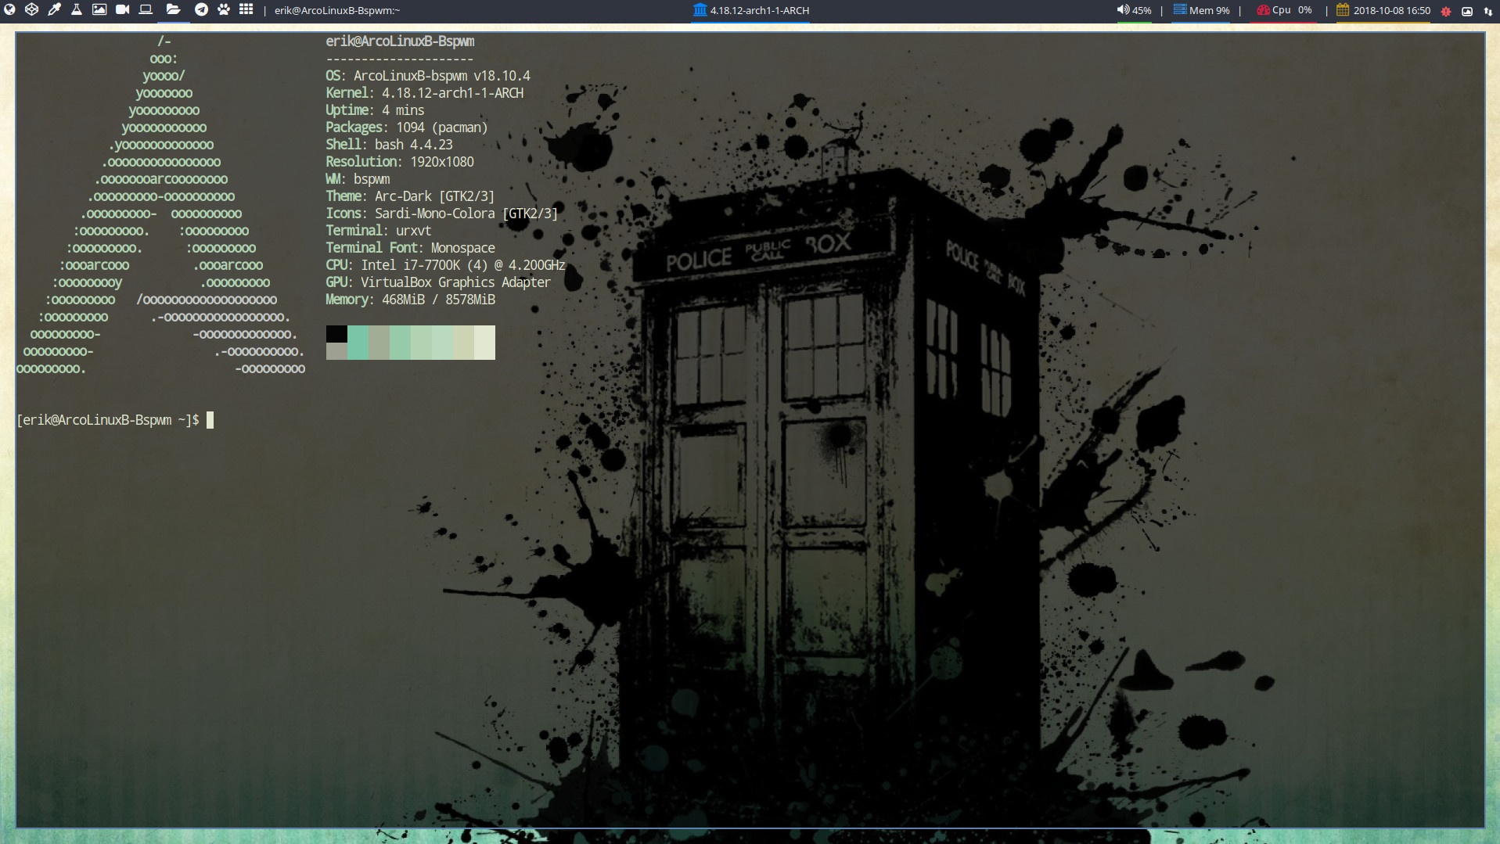Image resolution: width=1500 pixels, height=844 pixels.
Task: Open the flask workspace icon
Action: [x=77, y=10]
